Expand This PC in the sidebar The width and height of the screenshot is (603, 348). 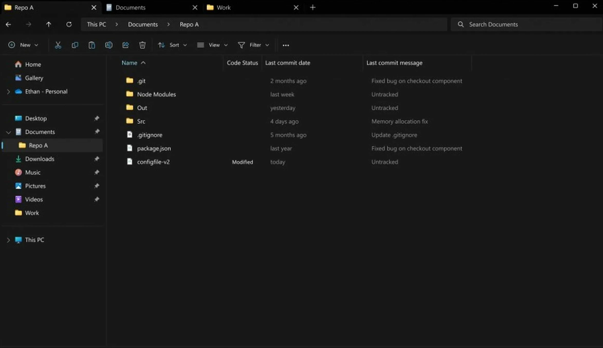[8, 240]
